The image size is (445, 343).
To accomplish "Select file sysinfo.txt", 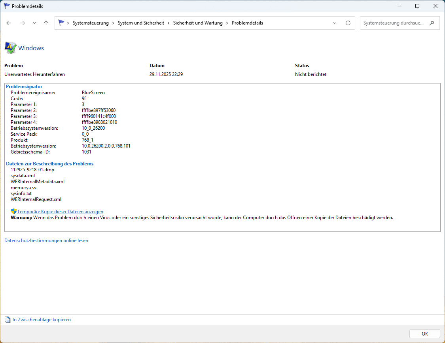I will point(21,193).
